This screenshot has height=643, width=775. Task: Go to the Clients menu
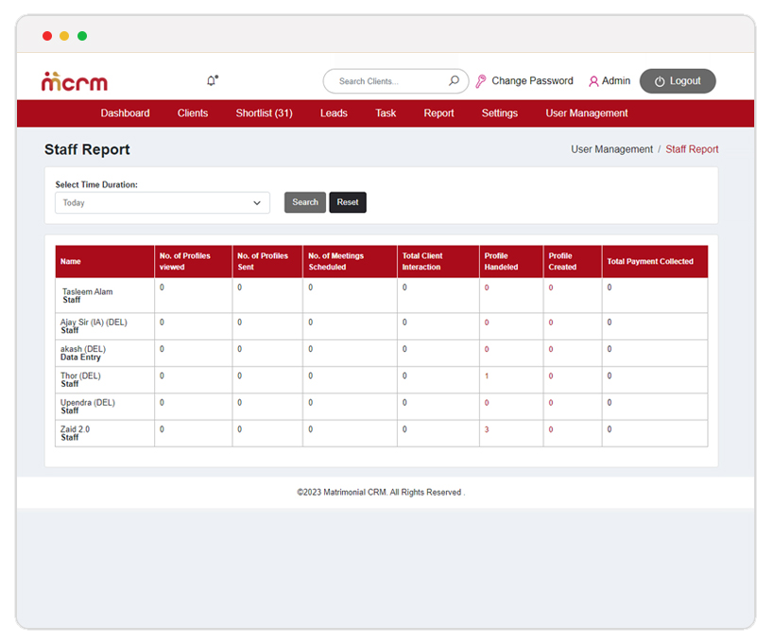[193, 113]
